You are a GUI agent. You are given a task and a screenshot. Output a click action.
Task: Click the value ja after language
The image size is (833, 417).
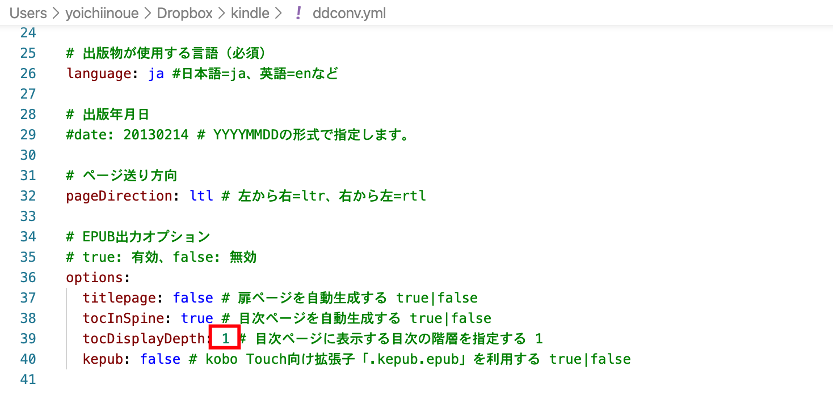click(x=156, y=73)
